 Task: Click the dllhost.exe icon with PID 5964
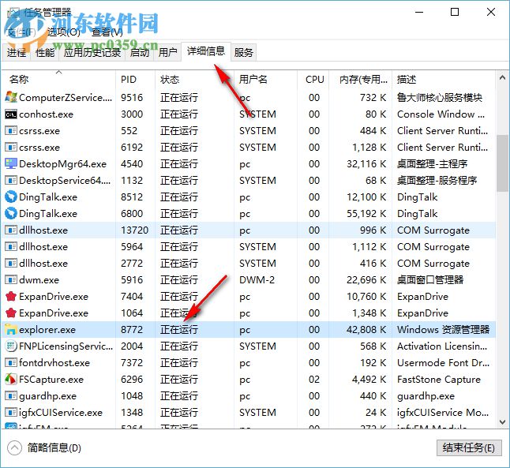tap(11, 247)
